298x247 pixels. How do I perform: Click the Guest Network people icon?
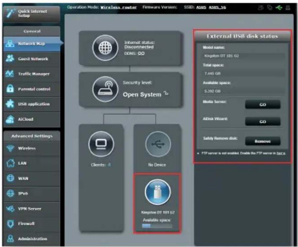coord(10,59)
